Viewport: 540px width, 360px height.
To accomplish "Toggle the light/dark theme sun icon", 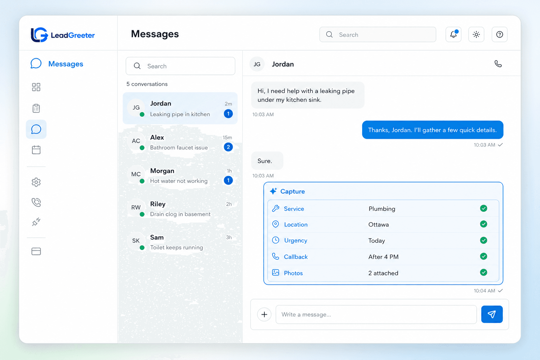I will point(476,34).
